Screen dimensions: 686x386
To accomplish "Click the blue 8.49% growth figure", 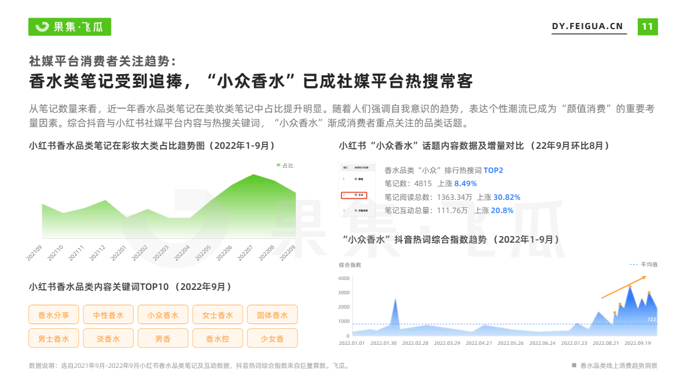I will [x=465, y=183].
